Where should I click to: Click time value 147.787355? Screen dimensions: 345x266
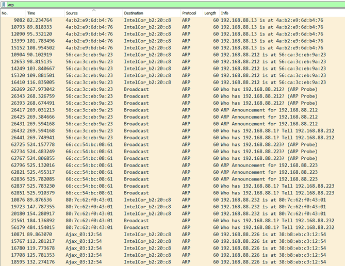coord(41,207)
